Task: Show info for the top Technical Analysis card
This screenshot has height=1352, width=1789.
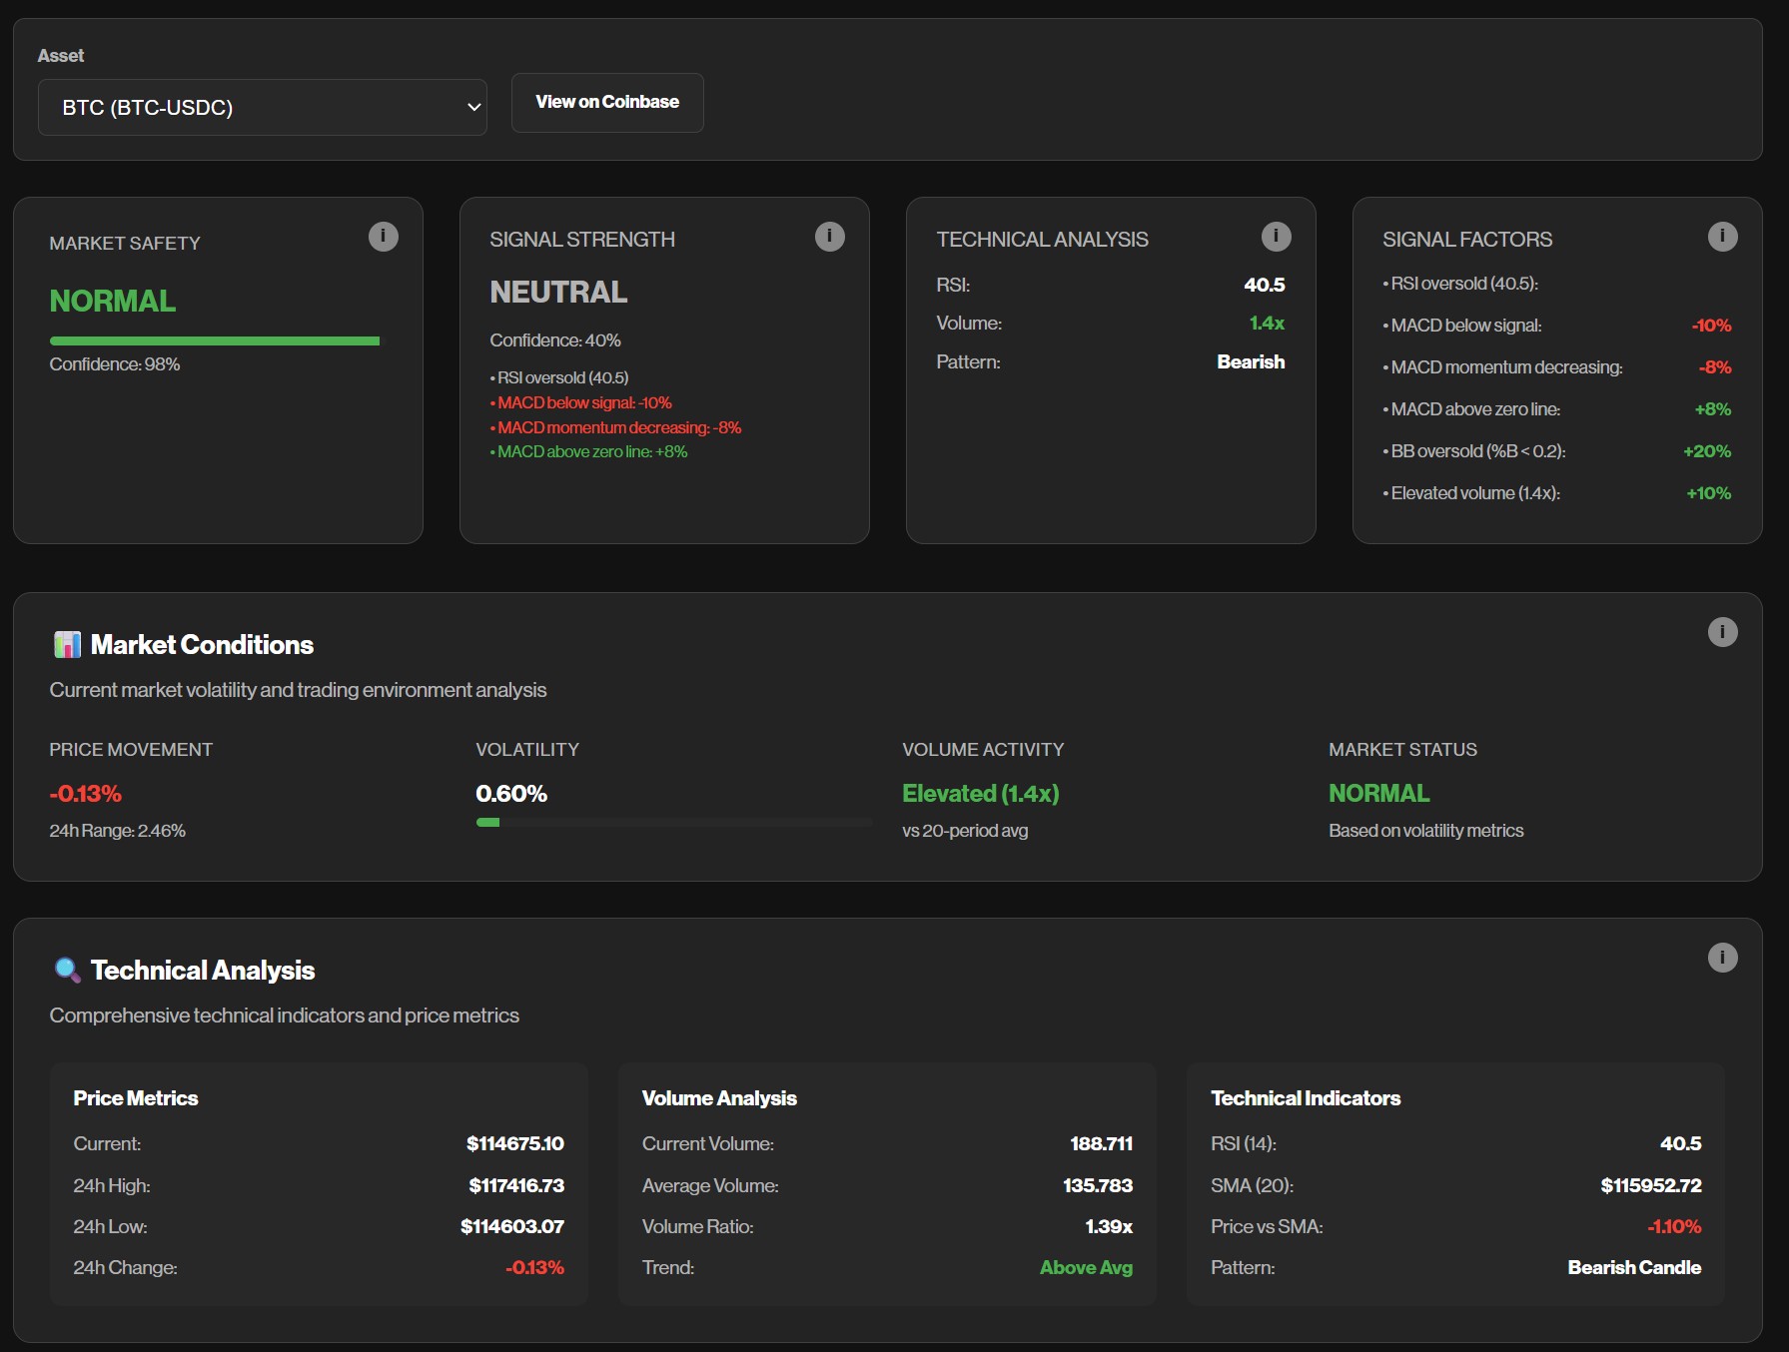Action: (x=1276, y=237)
